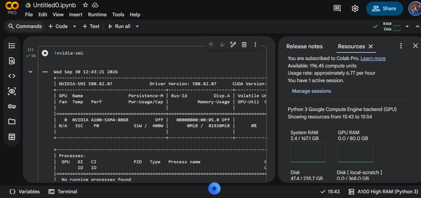Run the nvidia-smi cell

(x=45, y=53)
